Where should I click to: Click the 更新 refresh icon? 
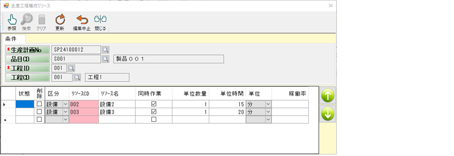[60, 20]
